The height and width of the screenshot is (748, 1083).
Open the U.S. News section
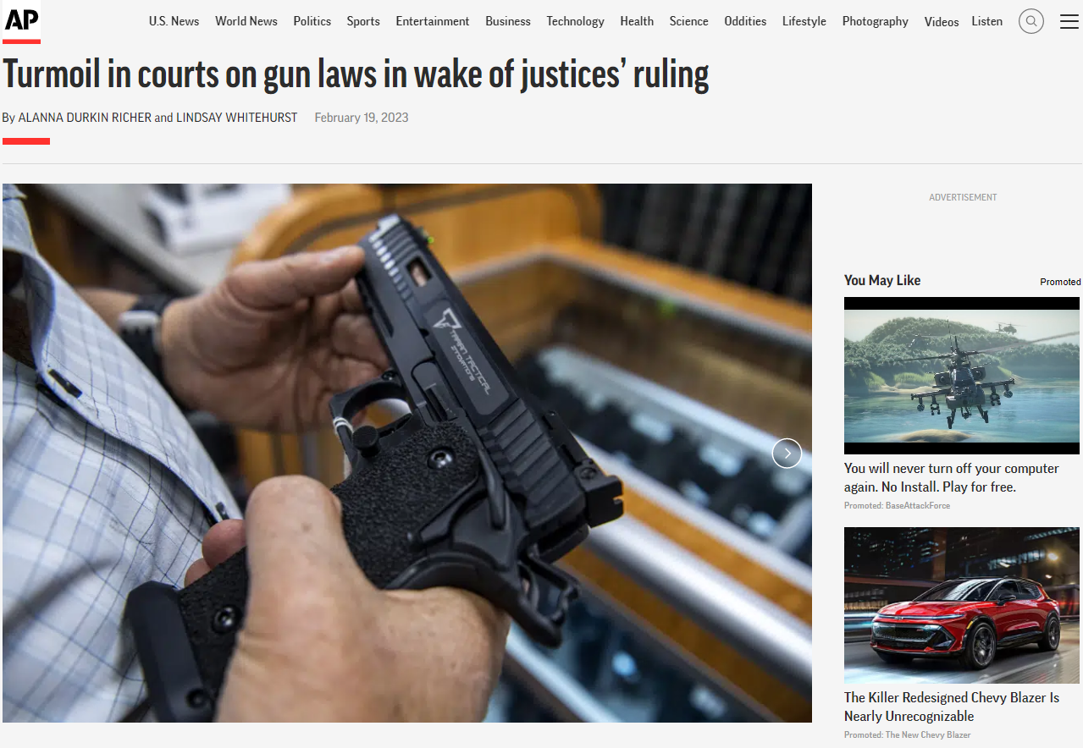[174, 21]
